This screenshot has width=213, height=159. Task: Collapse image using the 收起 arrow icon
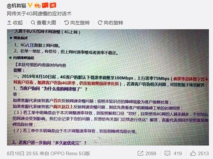[x=9, y=23]
